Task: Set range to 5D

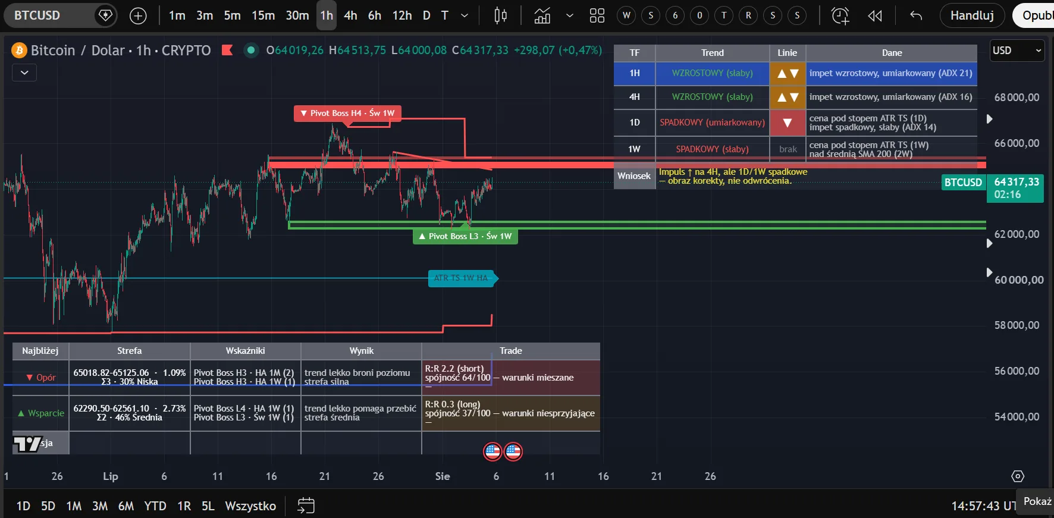Action: pos(48,506)
